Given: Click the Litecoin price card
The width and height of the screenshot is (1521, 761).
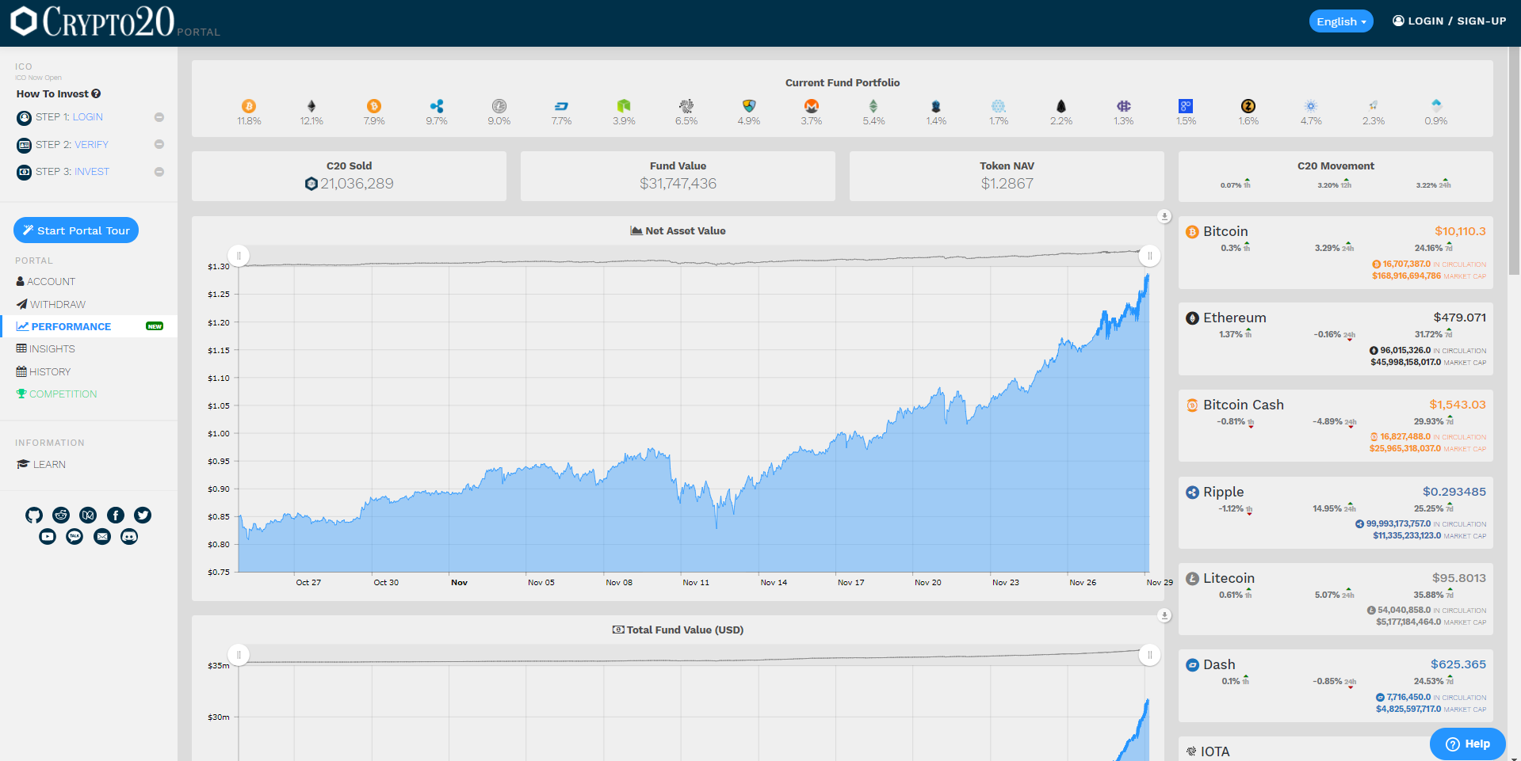Looking at the screenshot, I should pyautogui.click(x=1336, y=599).
